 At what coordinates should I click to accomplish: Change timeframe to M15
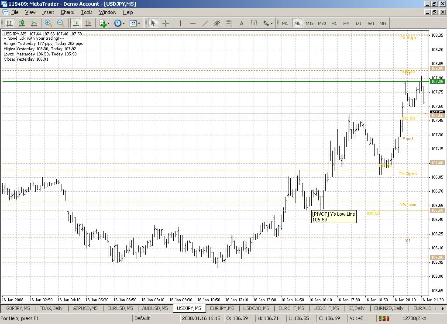pyautogui.click(x=309, y=23)
